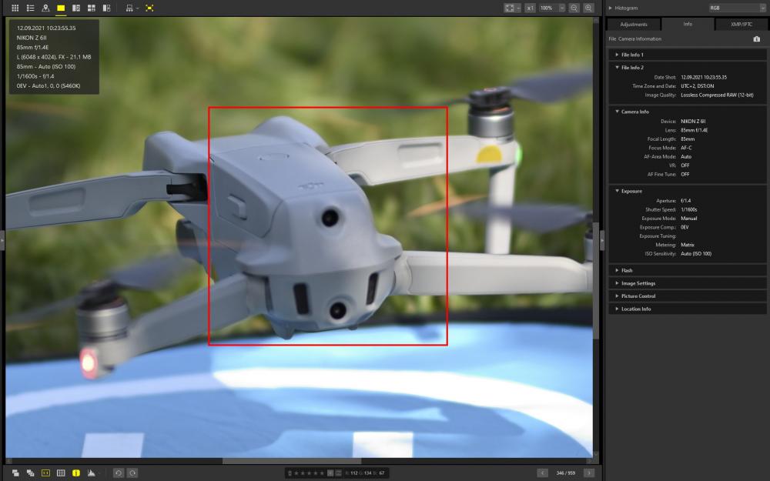Rotate image counterclockwise

(x=119, y=473)
